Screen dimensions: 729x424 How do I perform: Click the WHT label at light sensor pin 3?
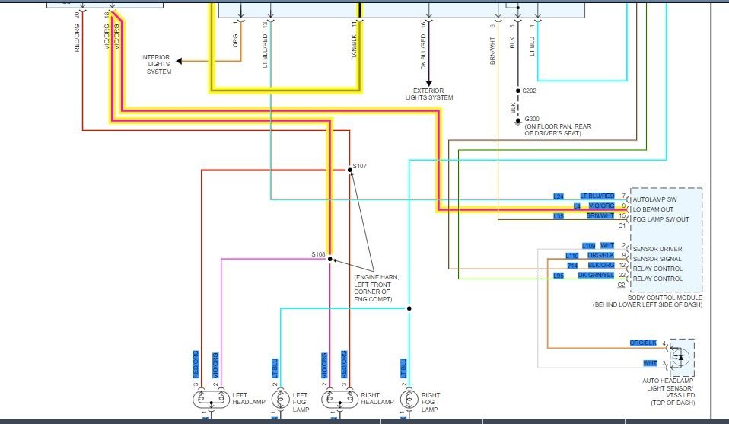pyautogui.click(x=650, y=363)
